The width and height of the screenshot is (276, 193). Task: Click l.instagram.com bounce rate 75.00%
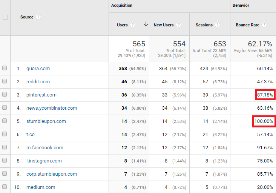point(265,161)
